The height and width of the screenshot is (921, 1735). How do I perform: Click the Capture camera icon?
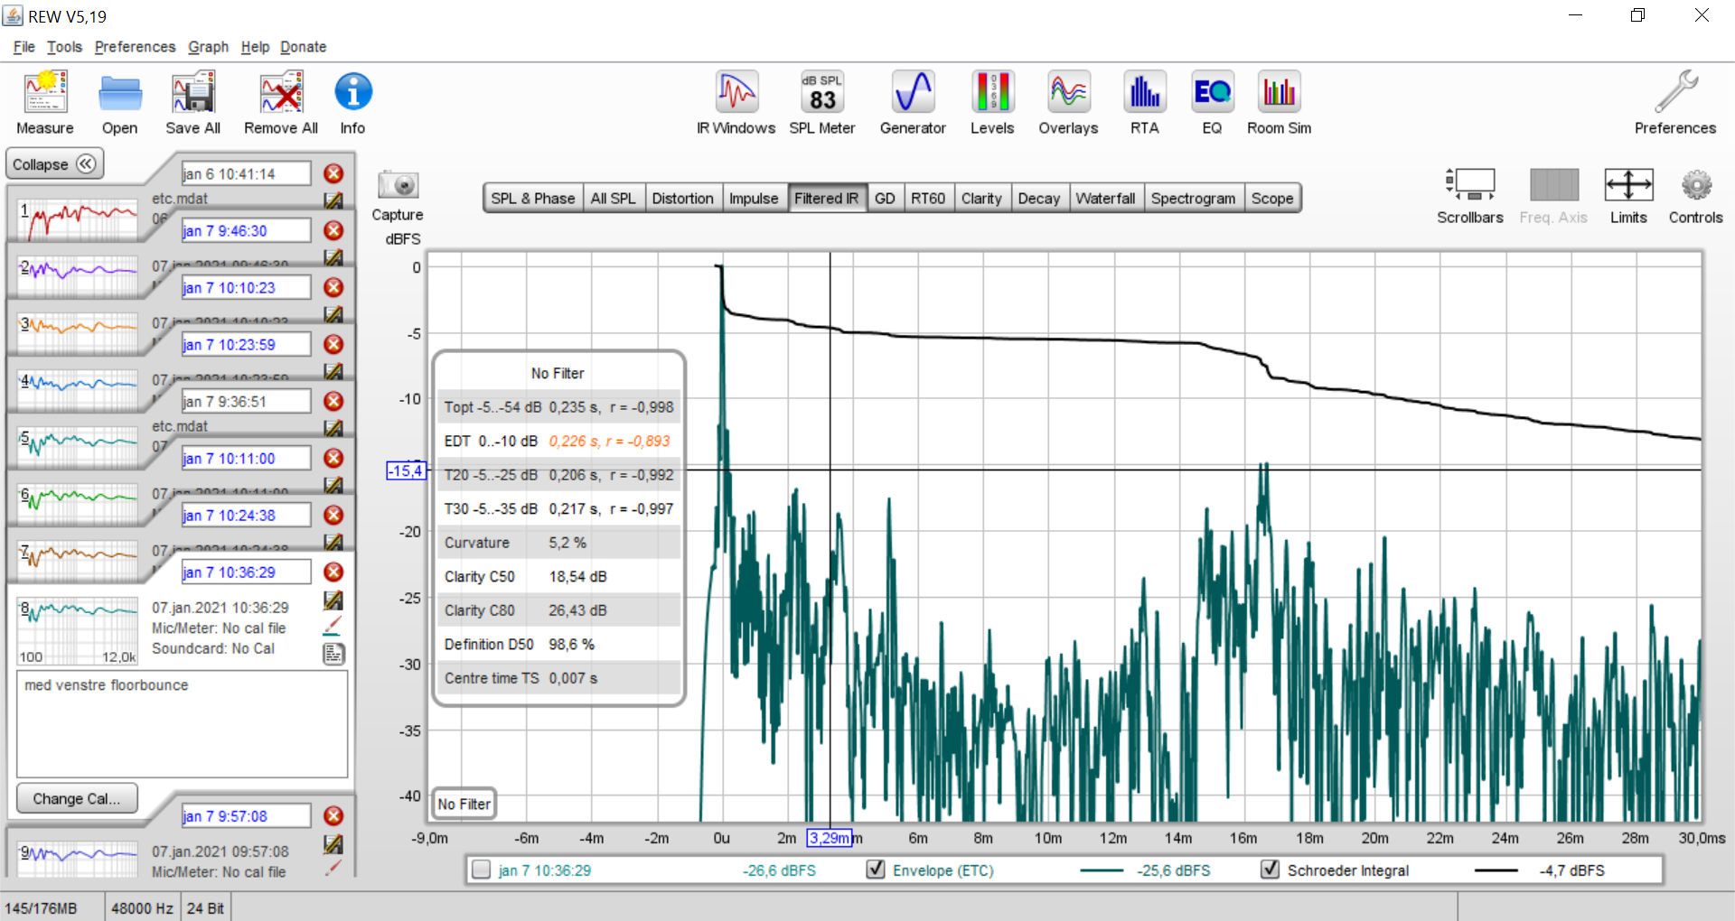pyautogui.click(x=398, y=186)
